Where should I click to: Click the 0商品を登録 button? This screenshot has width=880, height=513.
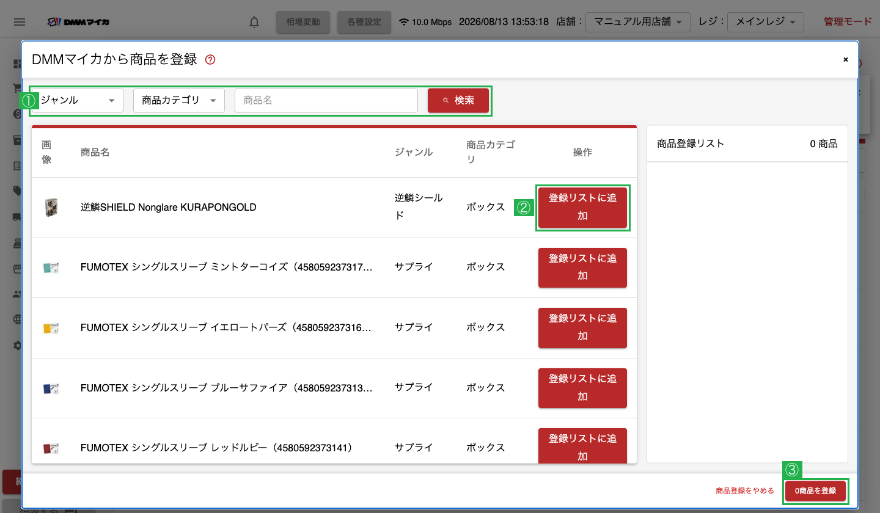815,491
